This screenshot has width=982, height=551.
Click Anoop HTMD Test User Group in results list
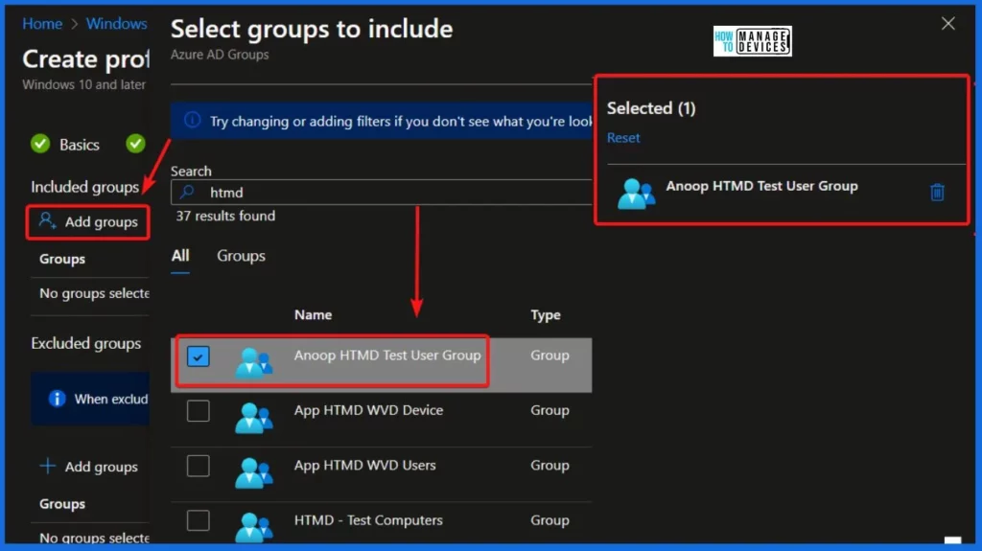pos(387,355)
